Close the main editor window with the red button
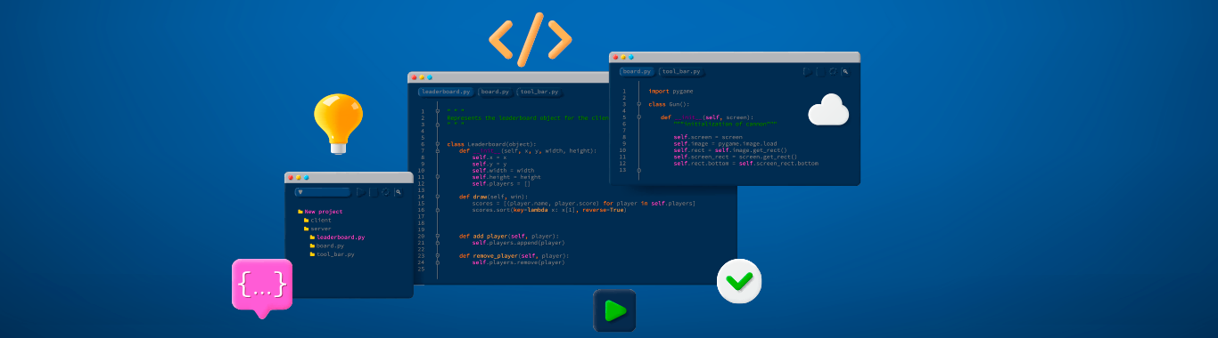Viewport: 1218px width, 338px height. [415, 77]
